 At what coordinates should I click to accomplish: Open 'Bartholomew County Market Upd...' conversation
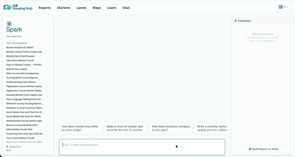point(25,121)
